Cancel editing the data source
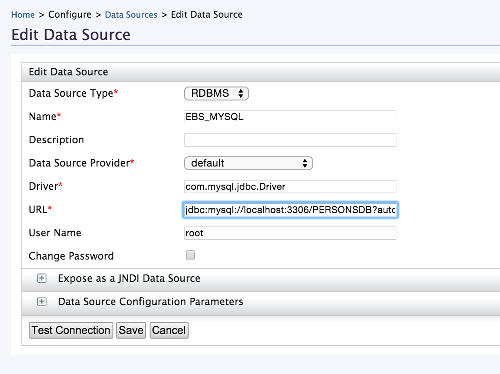Screen dimensions: 500x374 click(x=169, y=330)
